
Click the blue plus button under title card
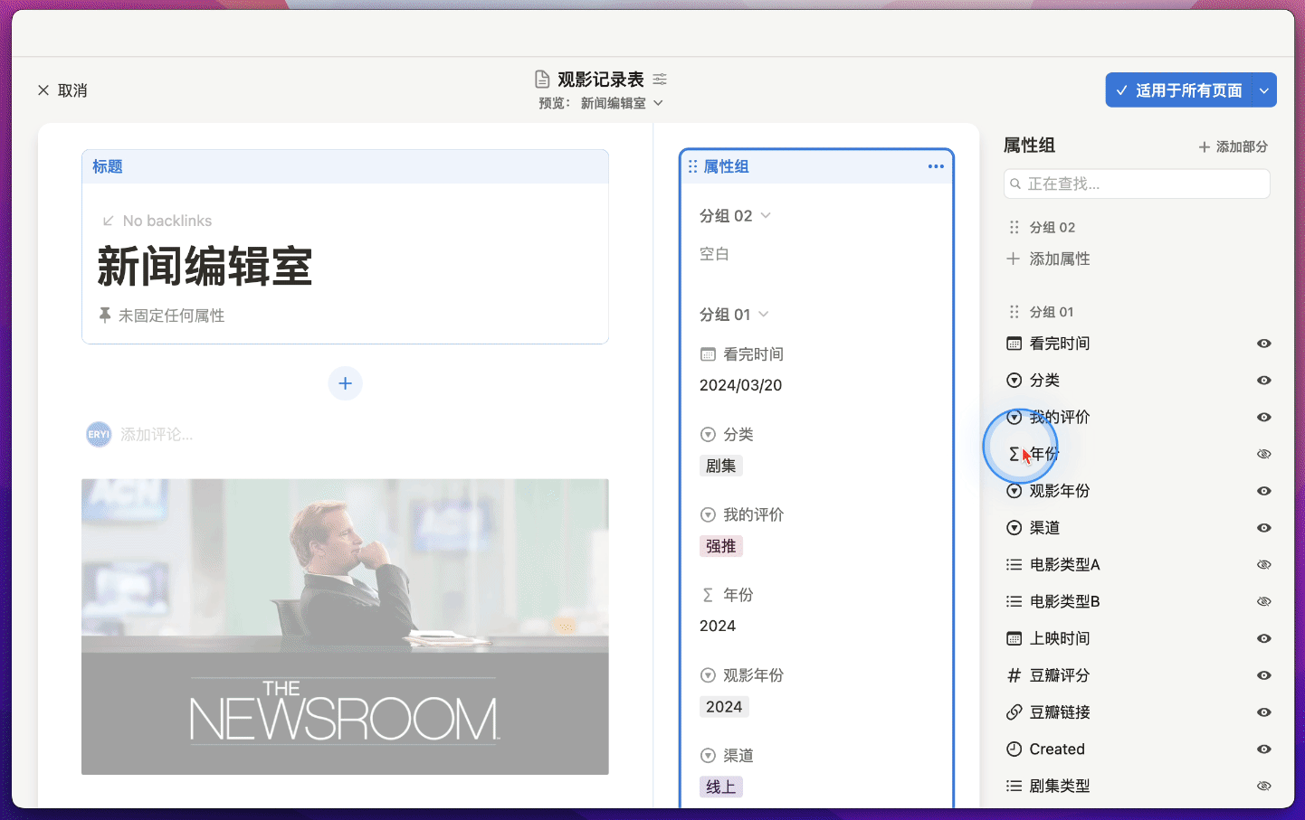point(345,383)
